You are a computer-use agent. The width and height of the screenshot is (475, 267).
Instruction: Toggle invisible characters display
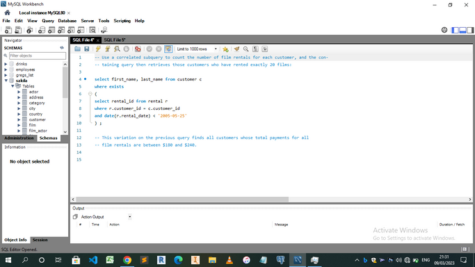tap(255, 49)
